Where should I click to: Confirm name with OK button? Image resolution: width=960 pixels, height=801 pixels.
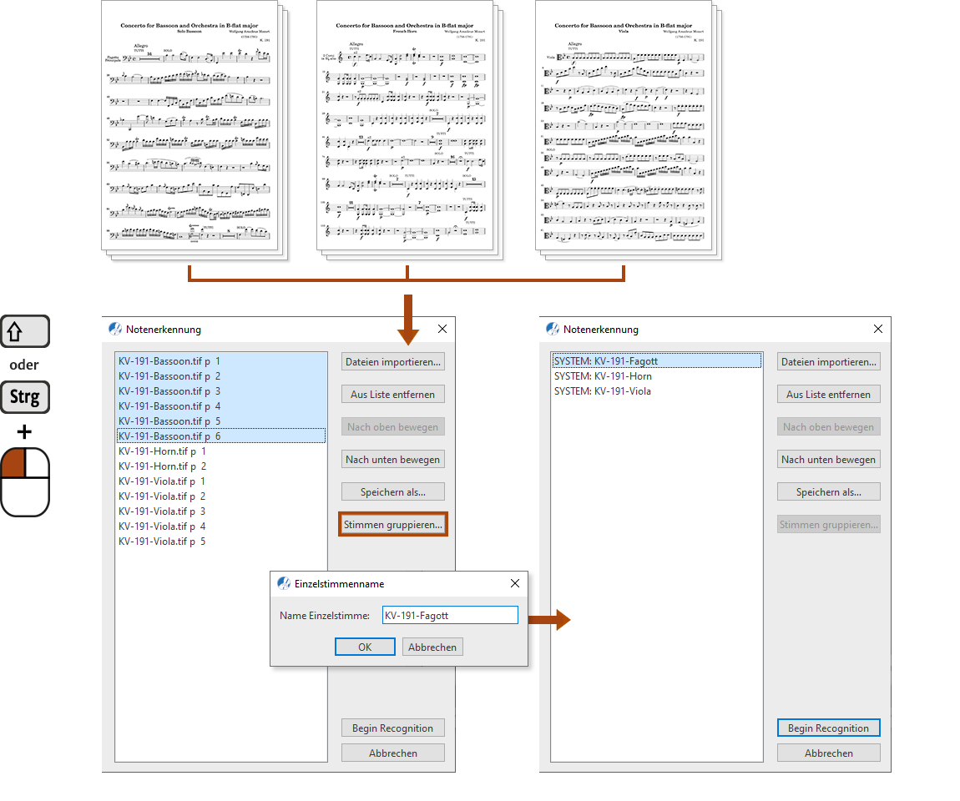pyautogui.click(x=365, y=647)
